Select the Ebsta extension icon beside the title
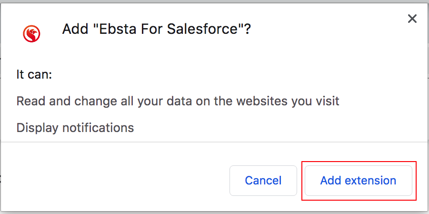The height and width of the screenshot is (214, 429). click(x=32, y=33)
